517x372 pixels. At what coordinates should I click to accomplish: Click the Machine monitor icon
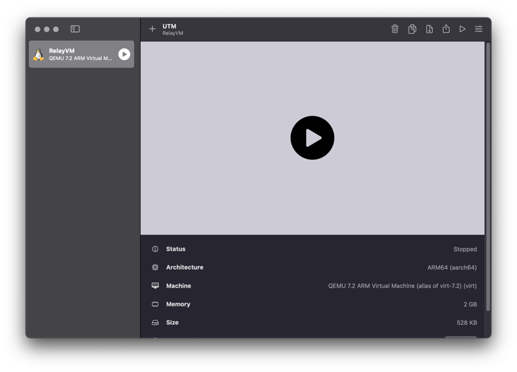(155, 286)
